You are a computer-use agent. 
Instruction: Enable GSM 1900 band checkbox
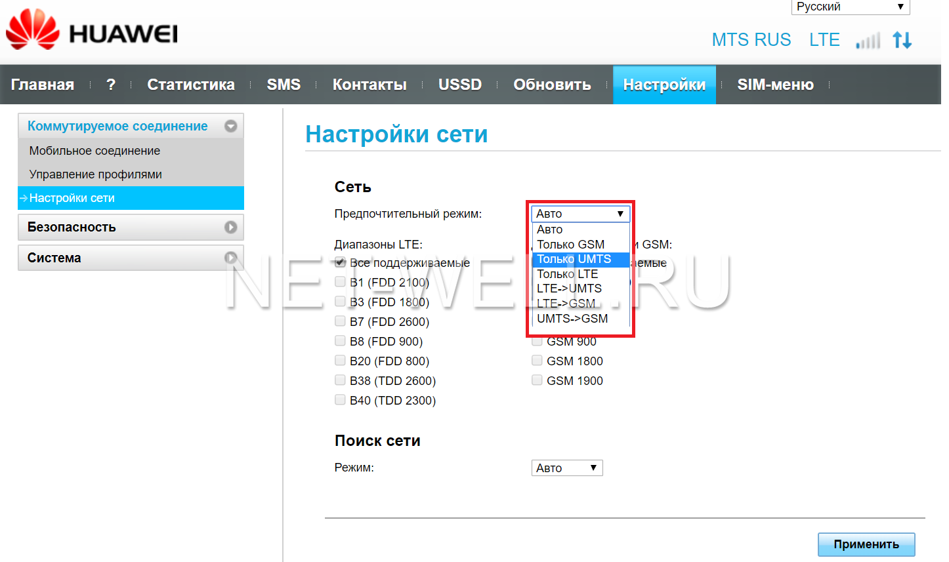[537, 380]
